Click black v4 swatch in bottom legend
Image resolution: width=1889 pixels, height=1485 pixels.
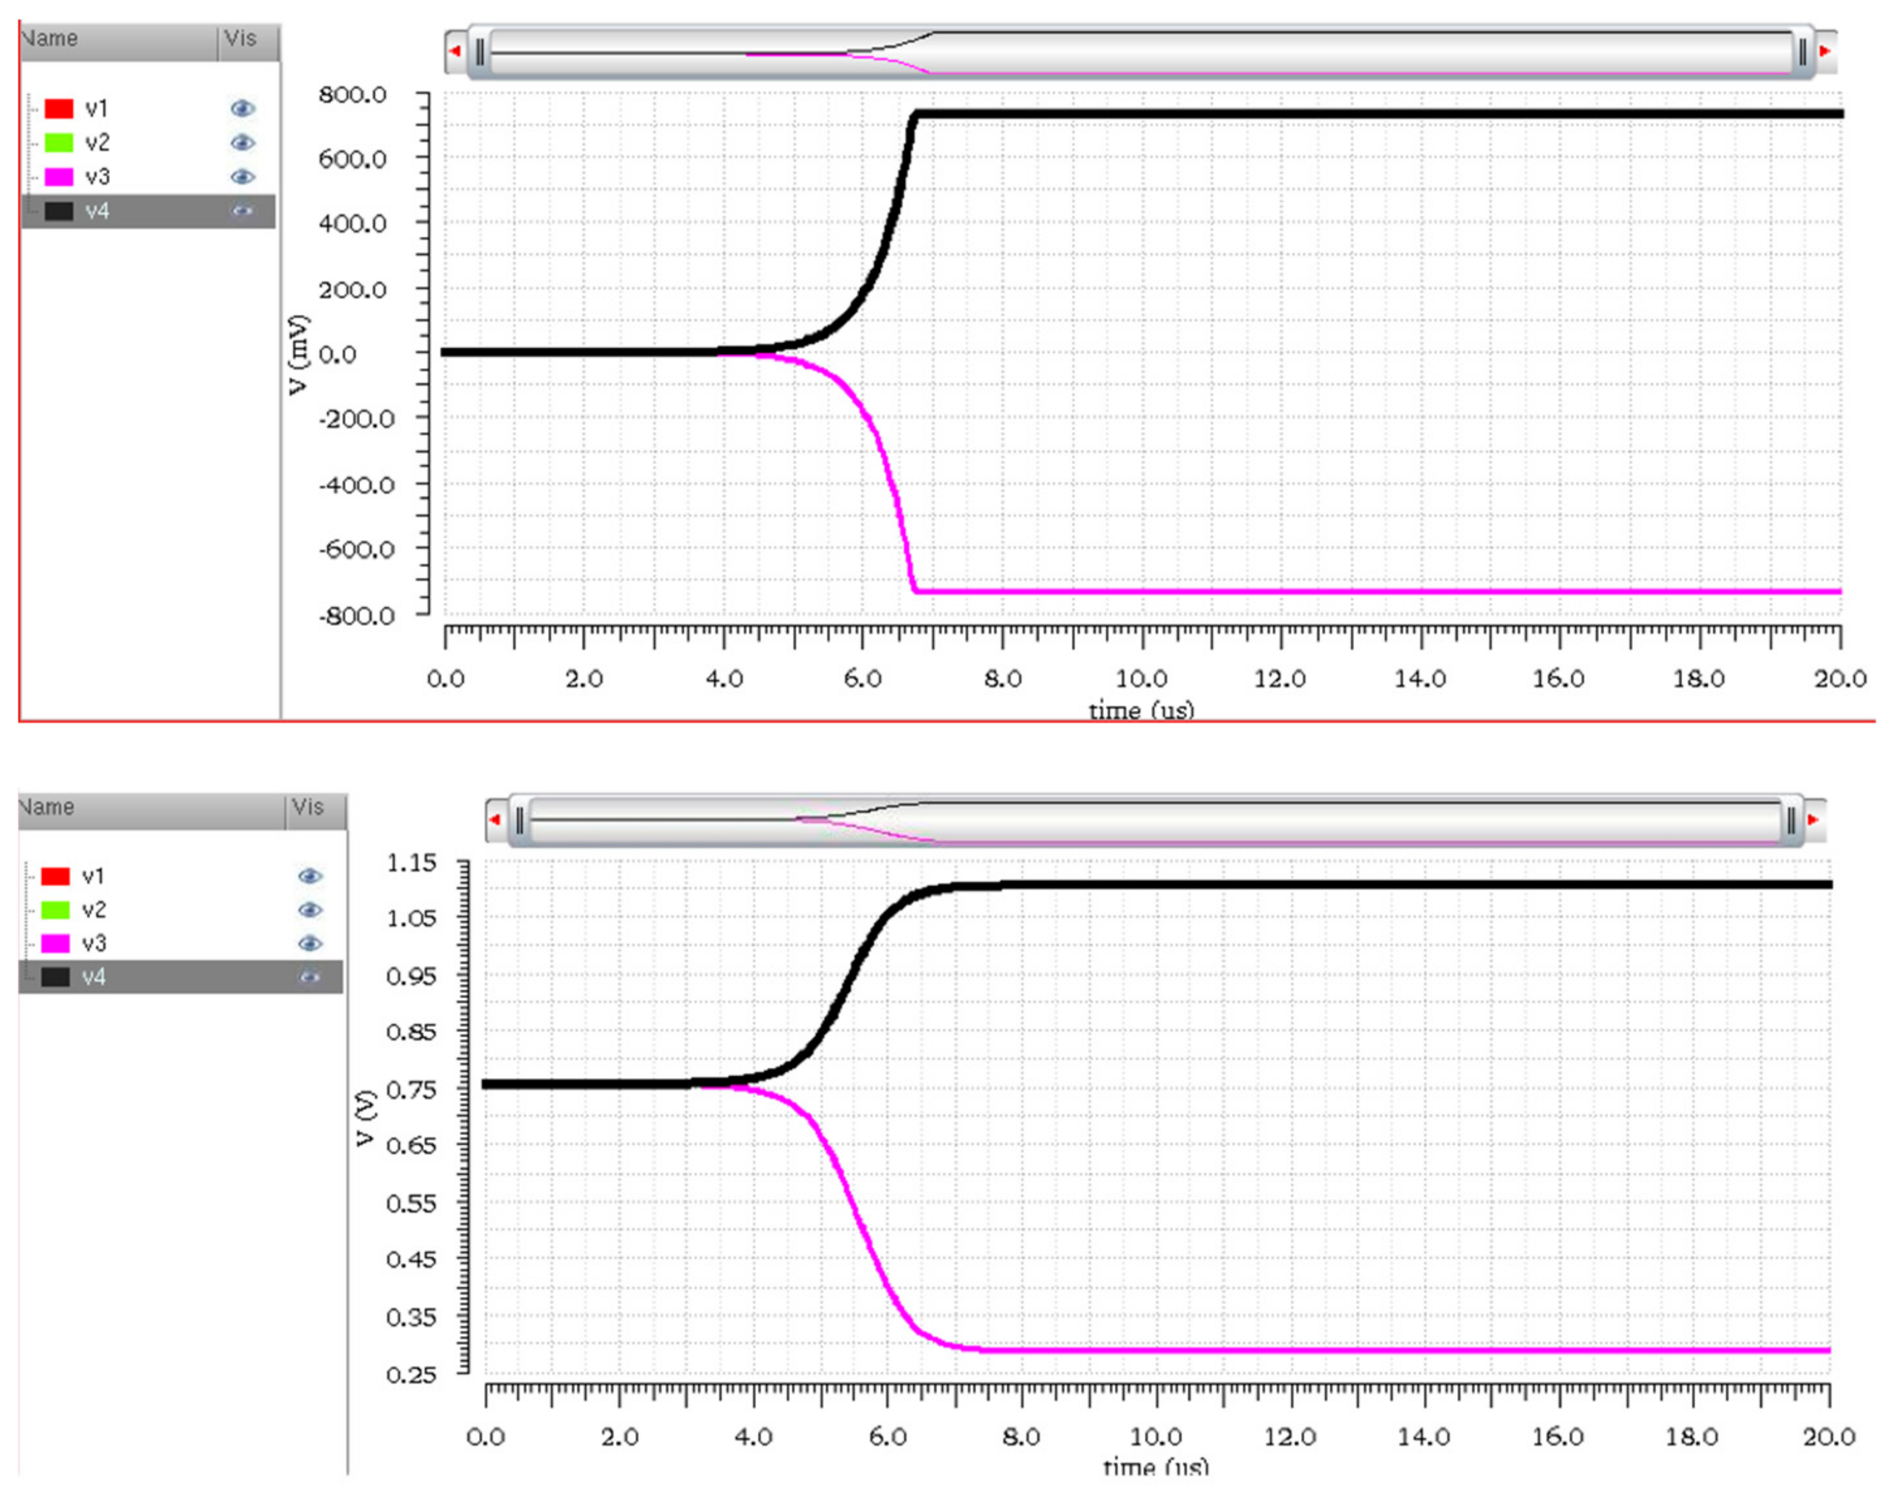coord(55,977)
